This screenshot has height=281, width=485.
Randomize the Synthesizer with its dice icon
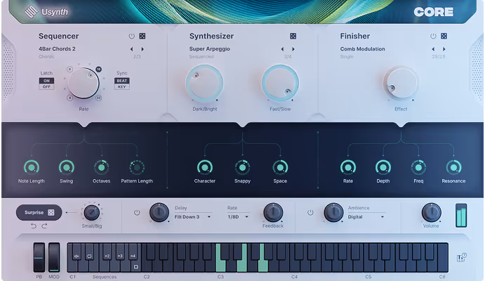click(x=293, y=36)
